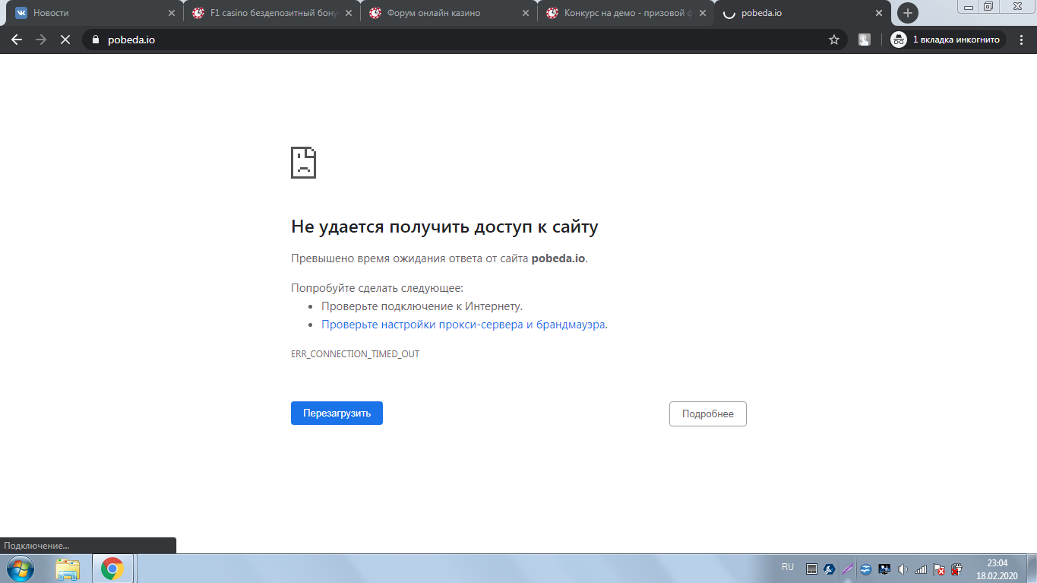Screen dimensions: 1037x583
Task: Click the address bar showing pobeda.io
Action: coord(456,40)
